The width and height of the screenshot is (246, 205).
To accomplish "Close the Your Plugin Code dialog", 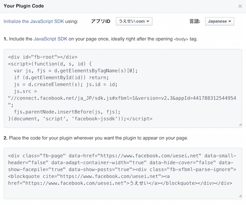I will click(240, 6).
